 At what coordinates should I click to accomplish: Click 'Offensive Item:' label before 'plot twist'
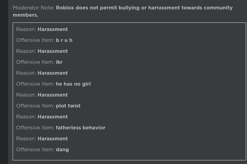[x=35, y=106]
